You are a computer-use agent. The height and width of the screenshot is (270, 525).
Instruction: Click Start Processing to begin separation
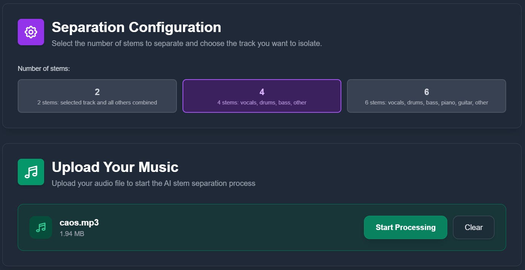(x=405, y=227)
